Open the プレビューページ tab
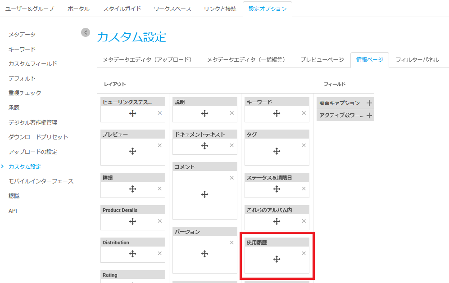Viewport: 449px width, 283px height. pyautogui.click(x=322, y=60)
